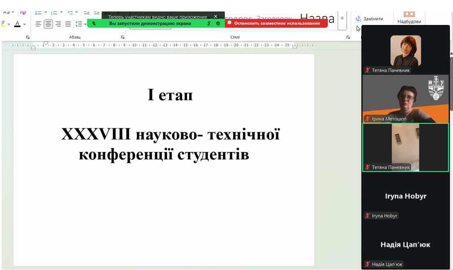Open the Надбудови add-ins icon
The height and width of the screenshot is (270, 453).
409,14
